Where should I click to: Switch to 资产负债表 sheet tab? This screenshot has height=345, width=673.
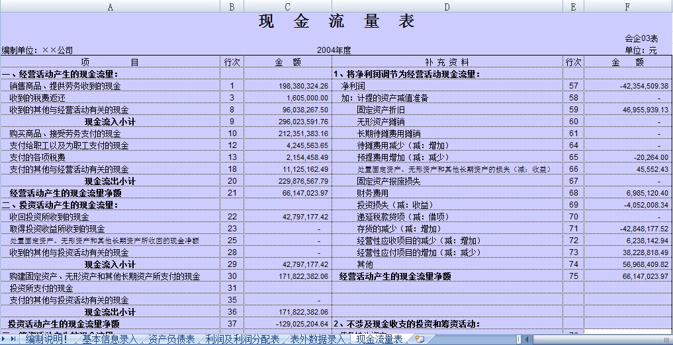click(x=171, y=340)
